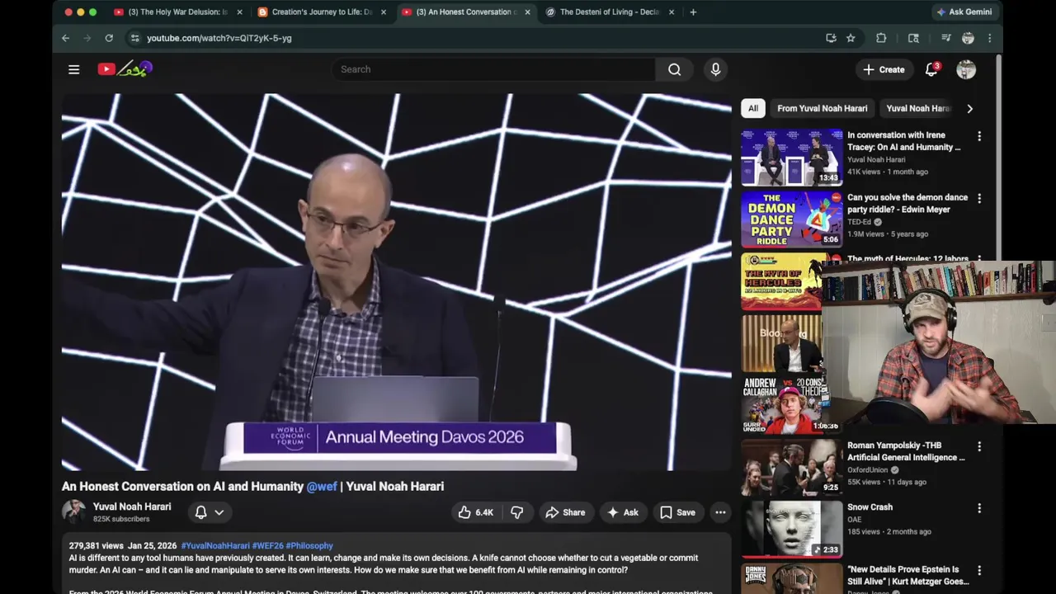Open the side panel icon in toolbar

point(913,38)
